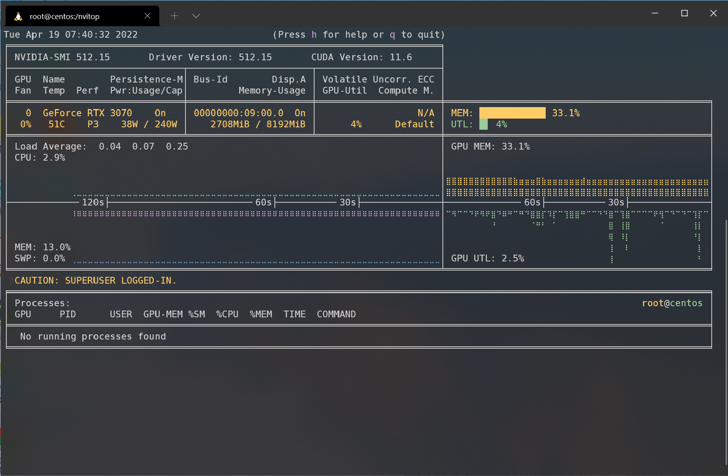Click the %CPU column header
The width and height of the screenshot is (728, 476).
click(x=227, y=314)
